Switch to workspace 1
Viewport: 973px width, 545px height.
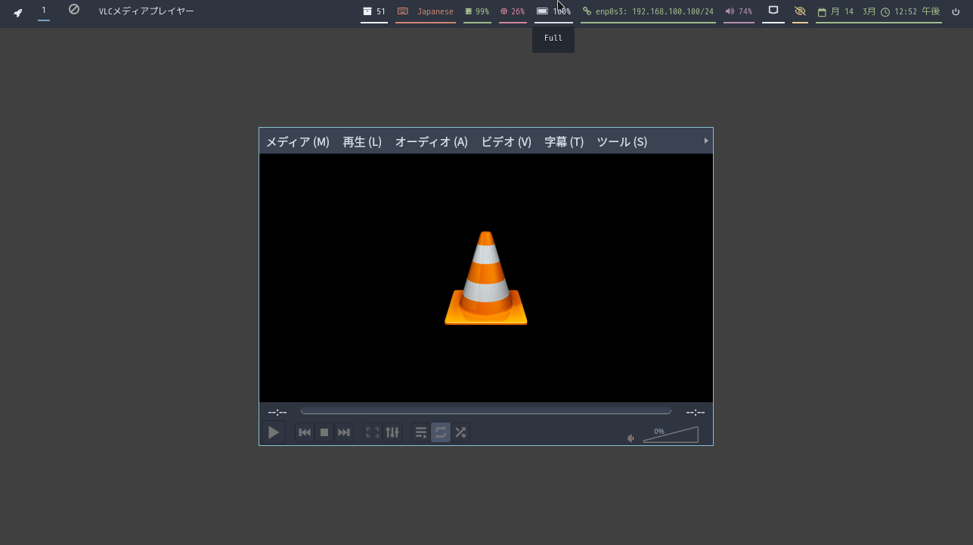(44, 11)
